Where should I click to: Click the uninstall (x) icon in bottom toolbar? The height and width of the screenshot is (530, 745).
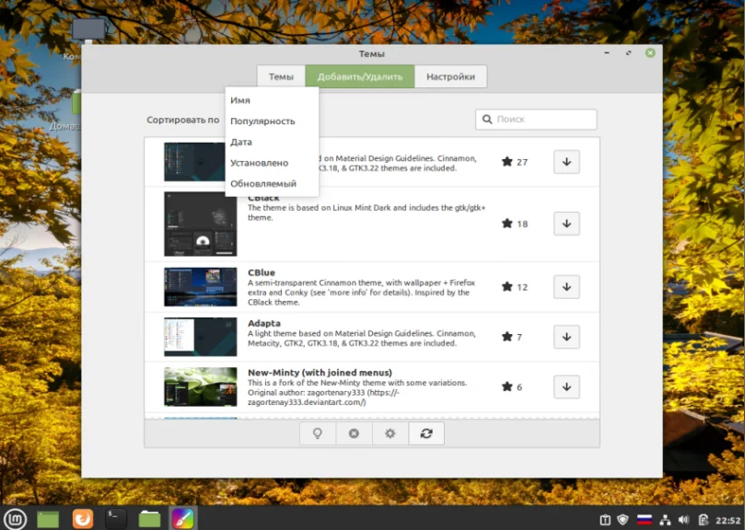(x=354, y=433)
